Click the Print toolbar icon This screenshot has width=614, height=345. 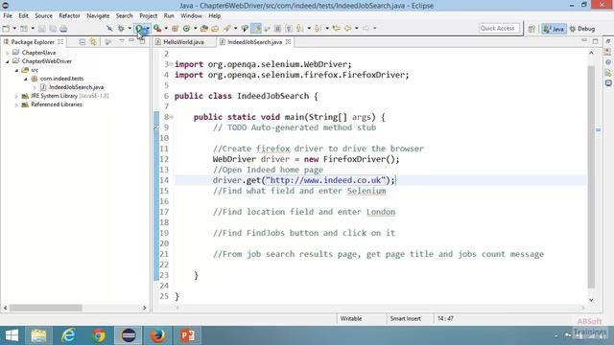pyautogui.click(x=63, y=29)
